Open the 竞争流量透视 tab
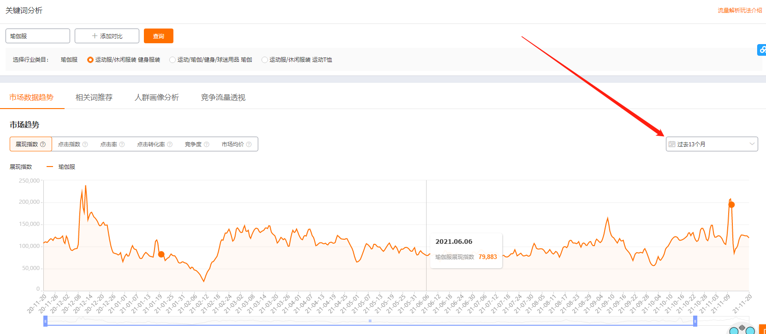 223,98
